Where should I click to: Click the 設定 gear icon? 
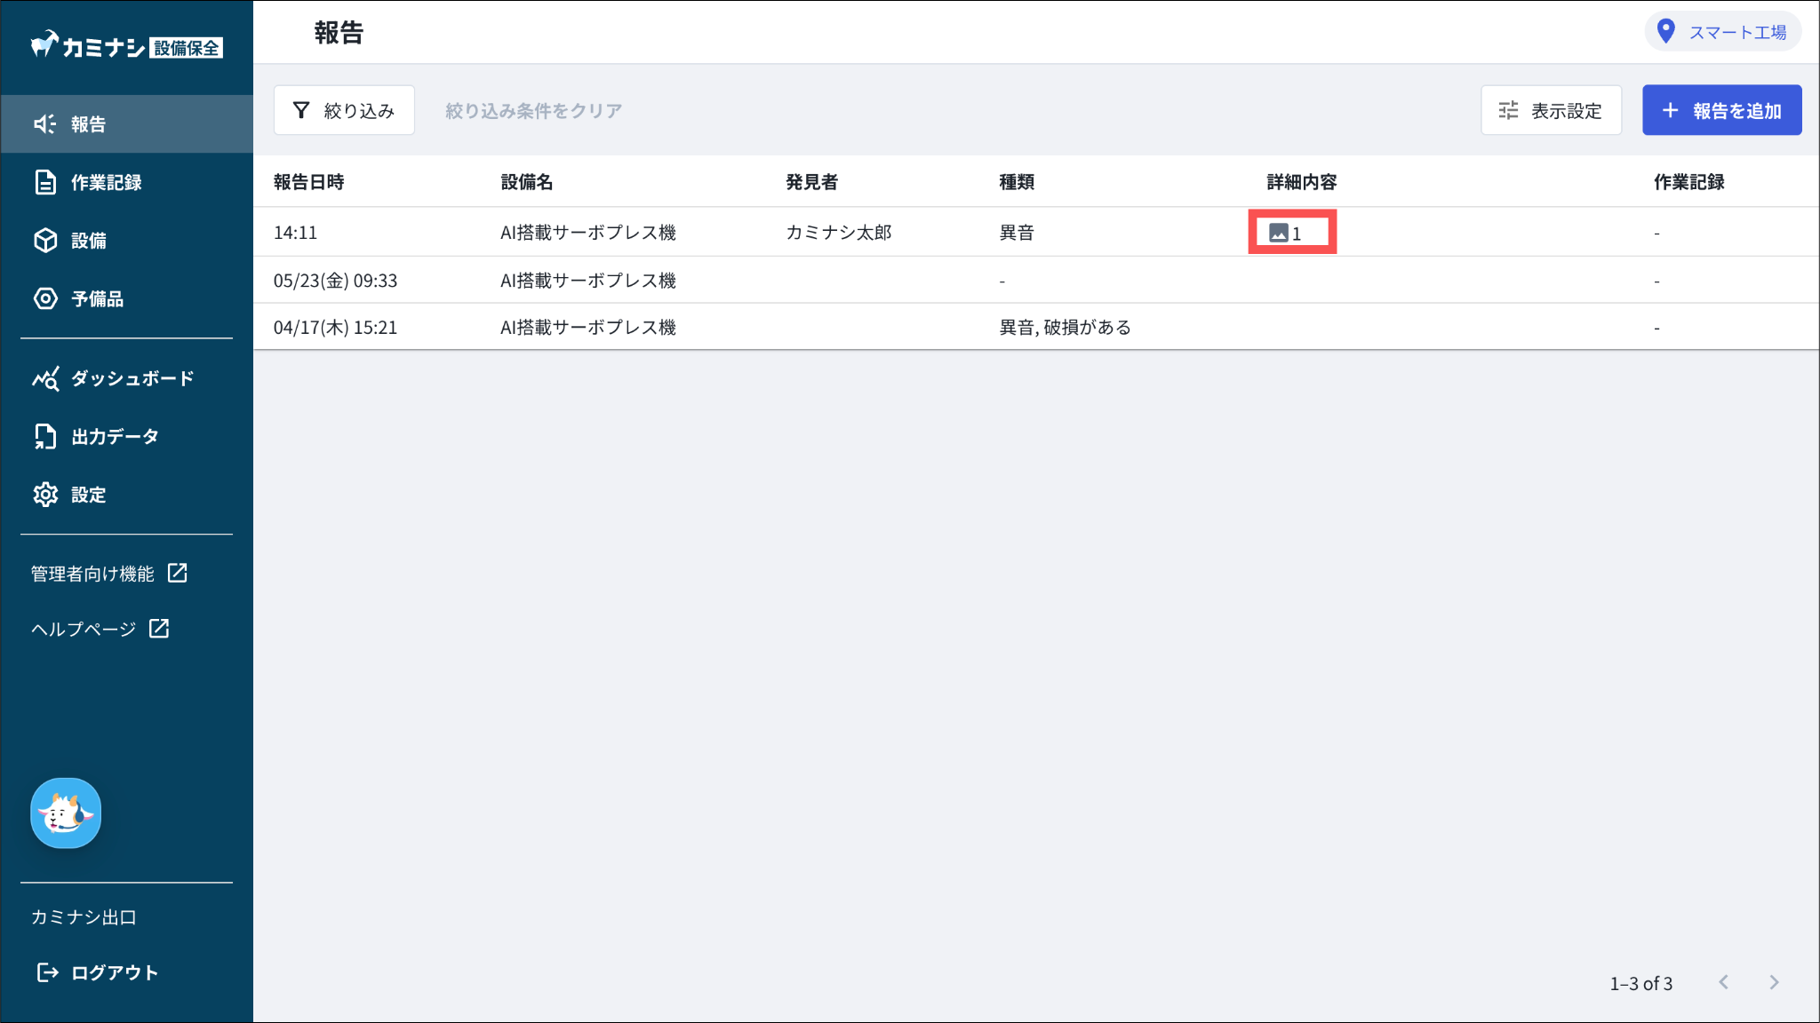[x=45, y=495]
